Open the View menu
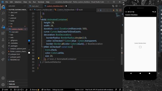The height and width of the screenshot is (91, 162). coord(25,2)
